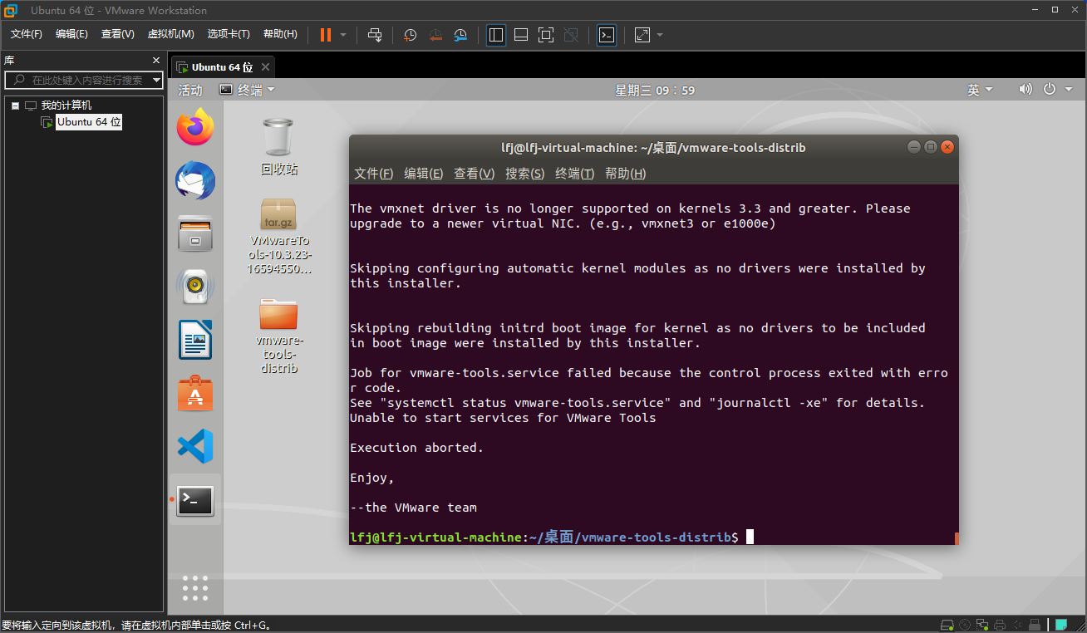This screenshot has height=633, width=1087.
Task: Open the snapshot manager
Action: [461, 35]
